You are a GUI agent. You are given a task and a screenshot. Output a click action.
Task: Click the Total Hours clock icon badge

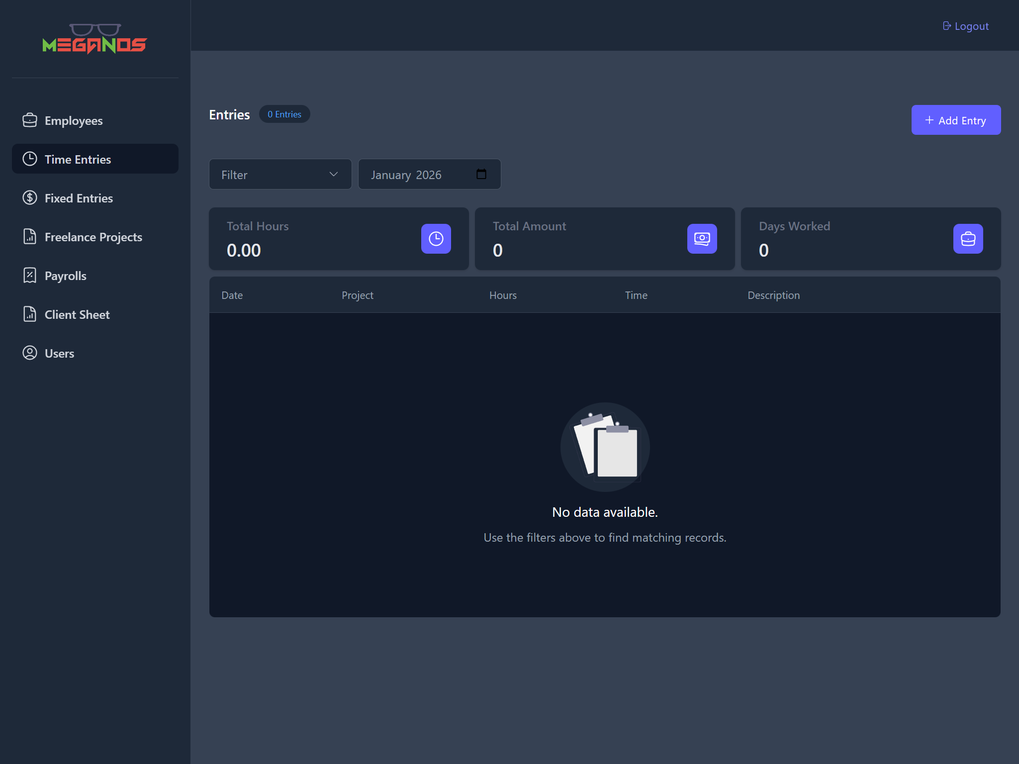pyautogui.click(x=436, y=239)
